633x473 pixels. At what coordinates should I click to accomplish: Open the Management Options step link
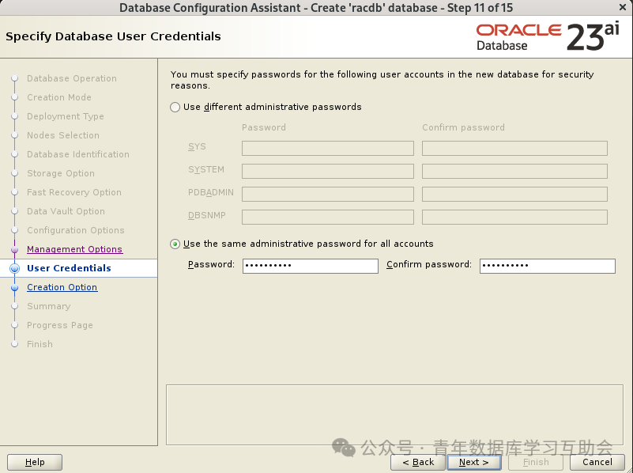click(75, 249)
